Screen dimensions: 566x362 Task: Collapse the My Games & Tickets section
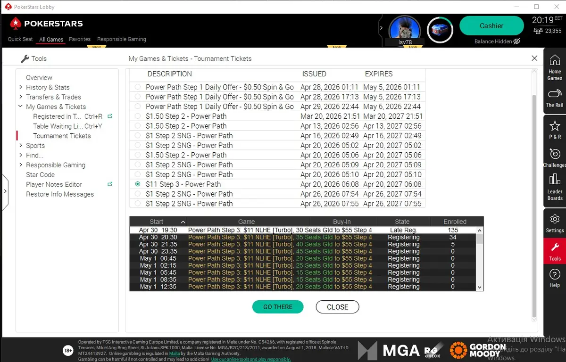pyautogui.click(x=21, y=107)
